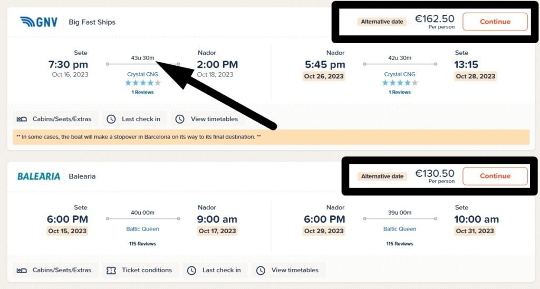Expand View timetables for Balearia
This screenshot has height=289, width=540.
(x=288, y=270)
